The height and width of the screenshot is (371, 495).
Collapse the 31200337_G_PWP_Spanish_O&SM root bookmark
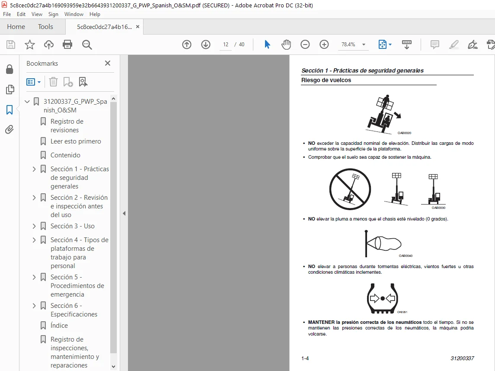27,102
